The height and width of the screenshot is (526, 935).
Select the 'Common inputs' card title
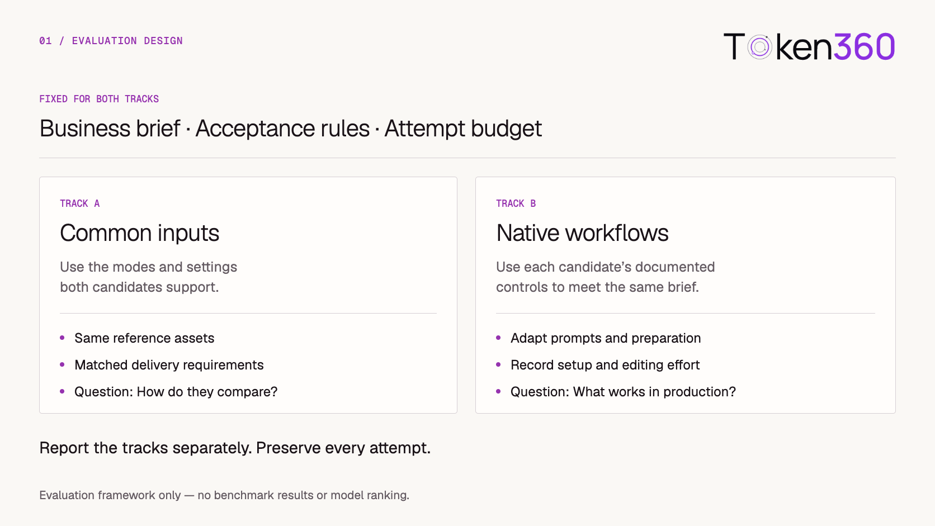point(140,233)
